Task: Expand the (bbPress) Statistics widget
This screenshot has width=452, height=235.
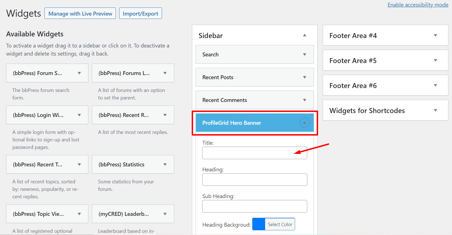Action: pyautogui.click(x=165, y=164)
